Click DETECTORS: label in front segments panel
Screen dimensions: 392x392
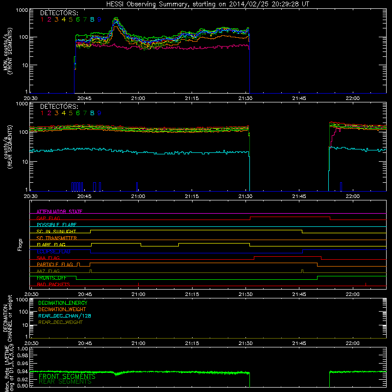pos(59,13)
